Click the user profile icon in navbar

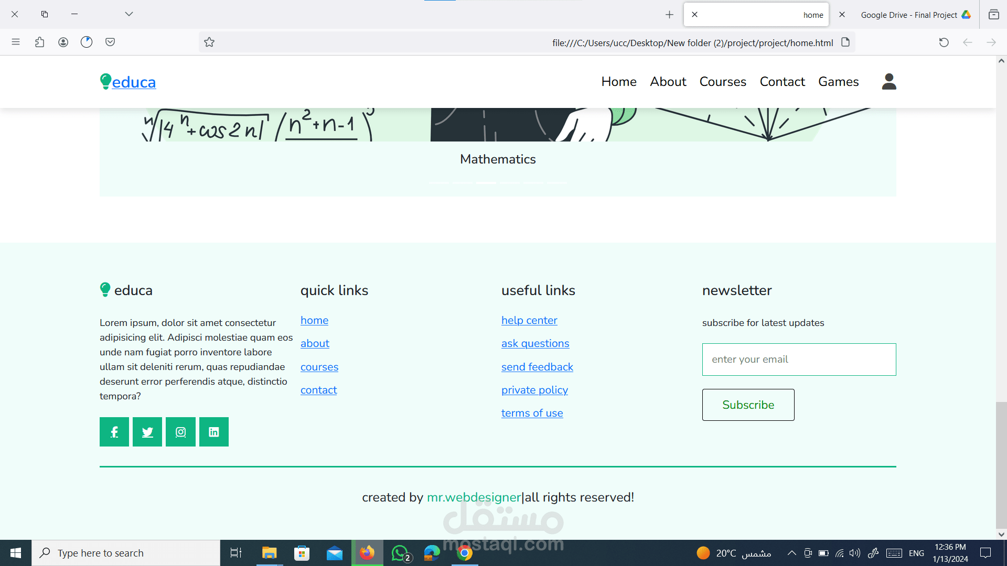(x=889, y=82)
